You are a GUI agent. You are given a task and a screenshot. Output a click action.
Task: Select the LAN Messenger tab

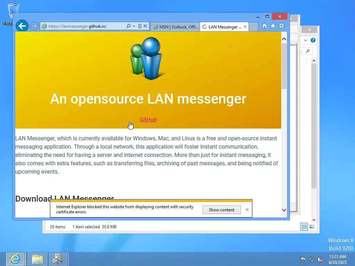(224, 27)
